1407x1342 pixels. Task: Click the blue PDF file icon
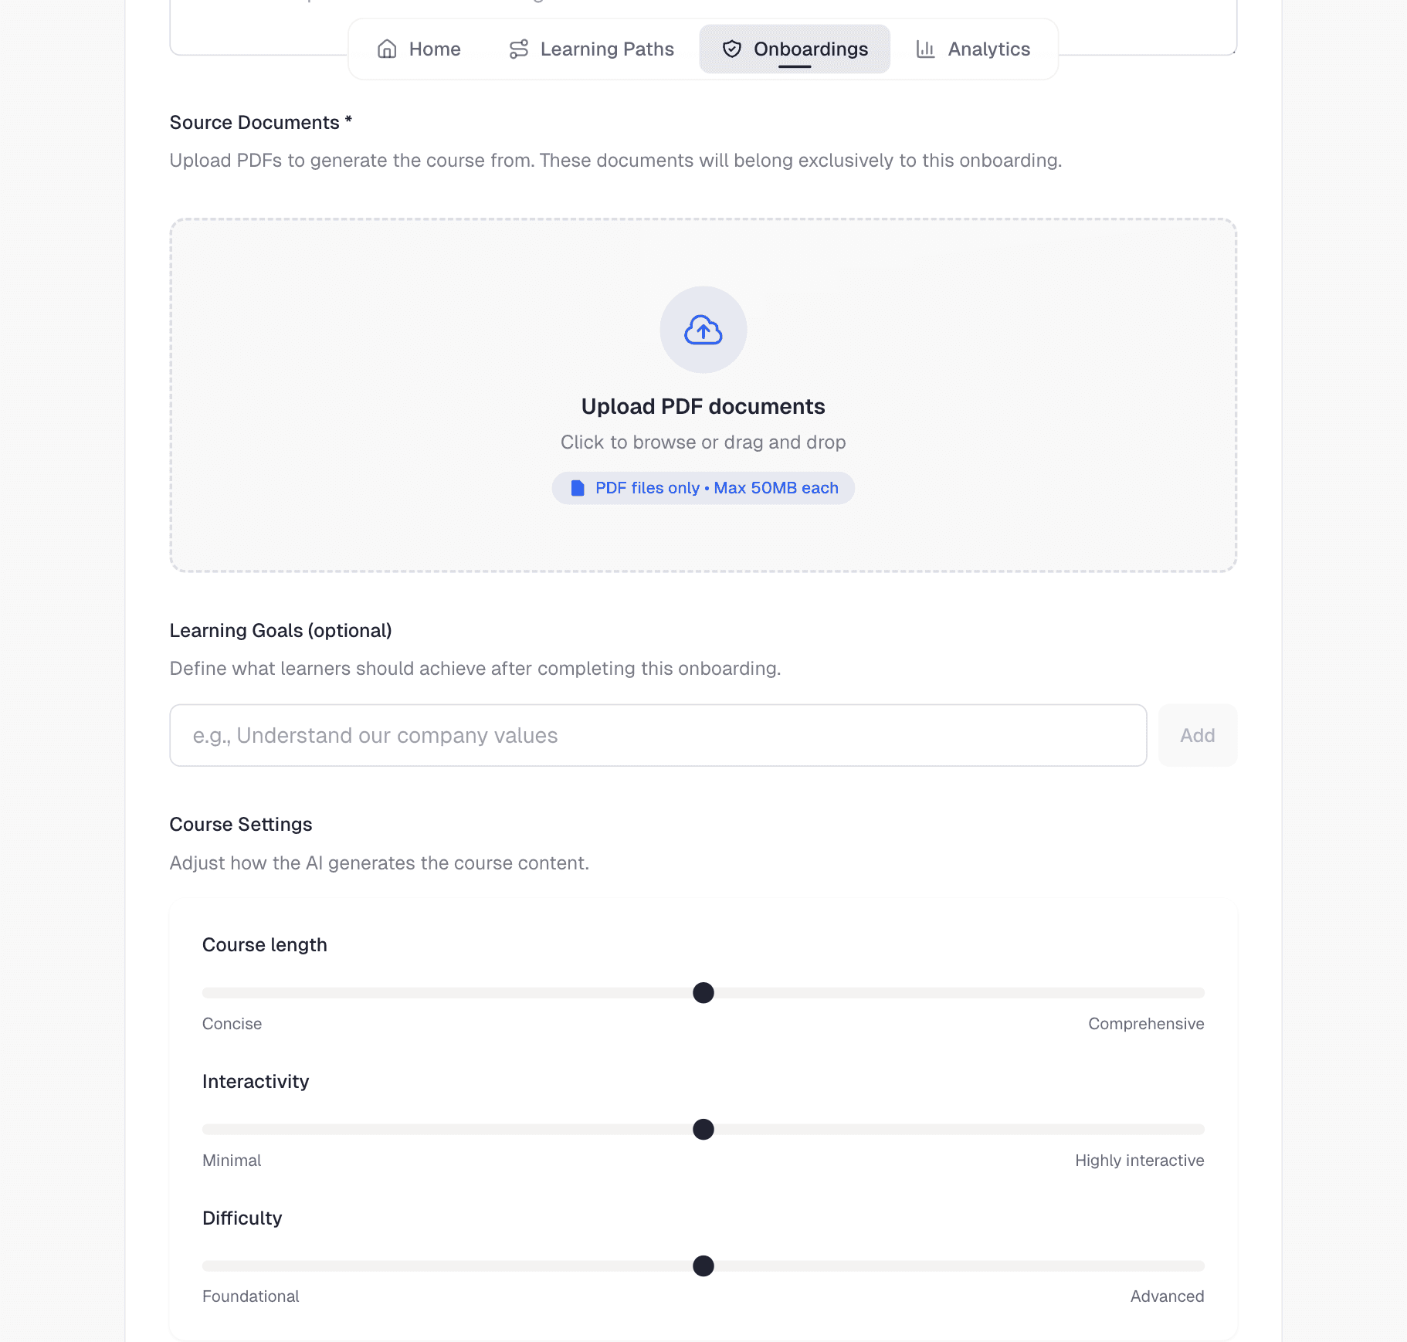tap(576, 487)
